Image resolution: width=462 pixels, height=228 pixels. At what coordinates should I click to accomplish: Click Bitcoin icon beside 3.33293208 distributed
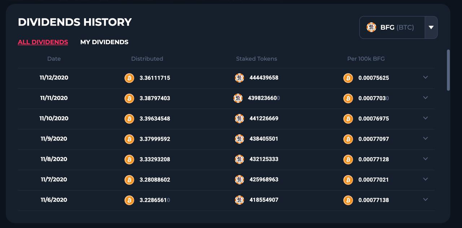point(129,159)
